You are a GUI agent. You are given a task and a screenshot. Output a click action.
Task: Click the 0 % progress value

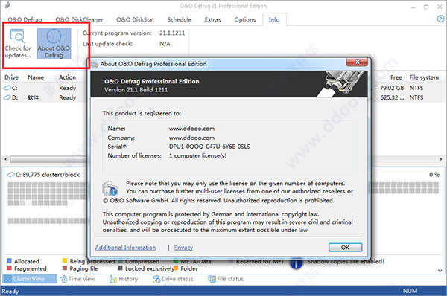coord(434,175)
